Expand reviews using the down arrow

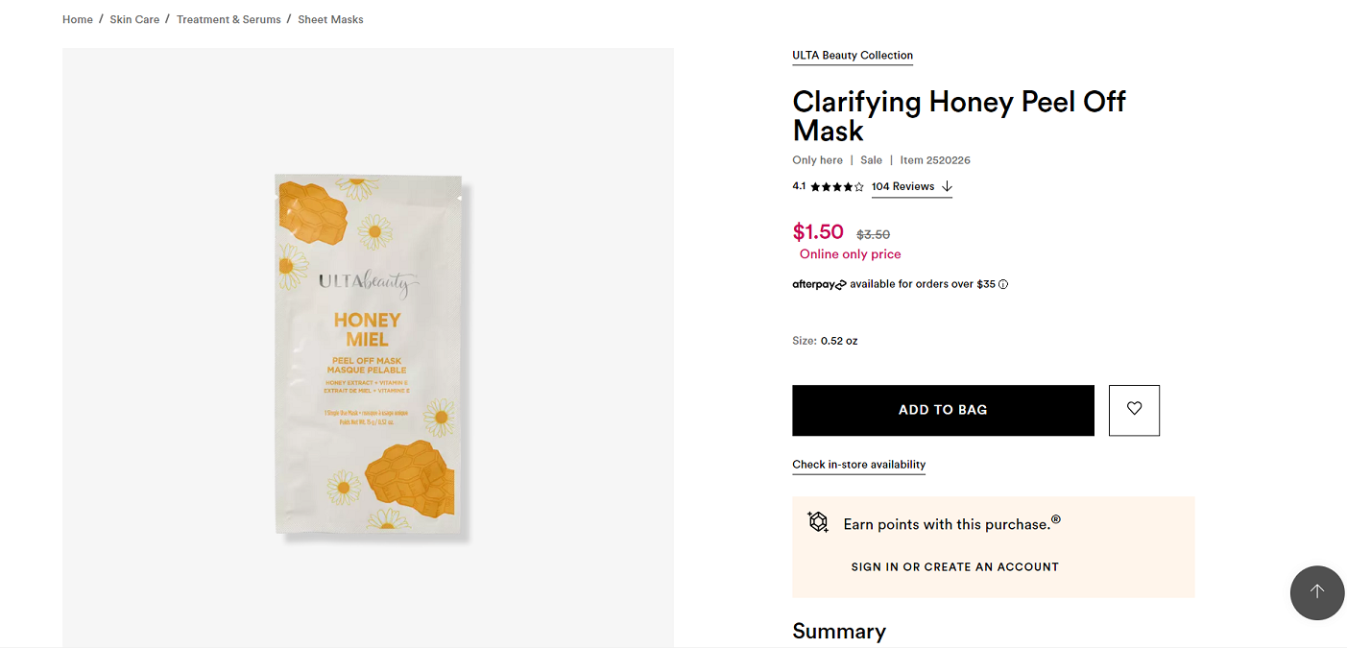[948, 187]
